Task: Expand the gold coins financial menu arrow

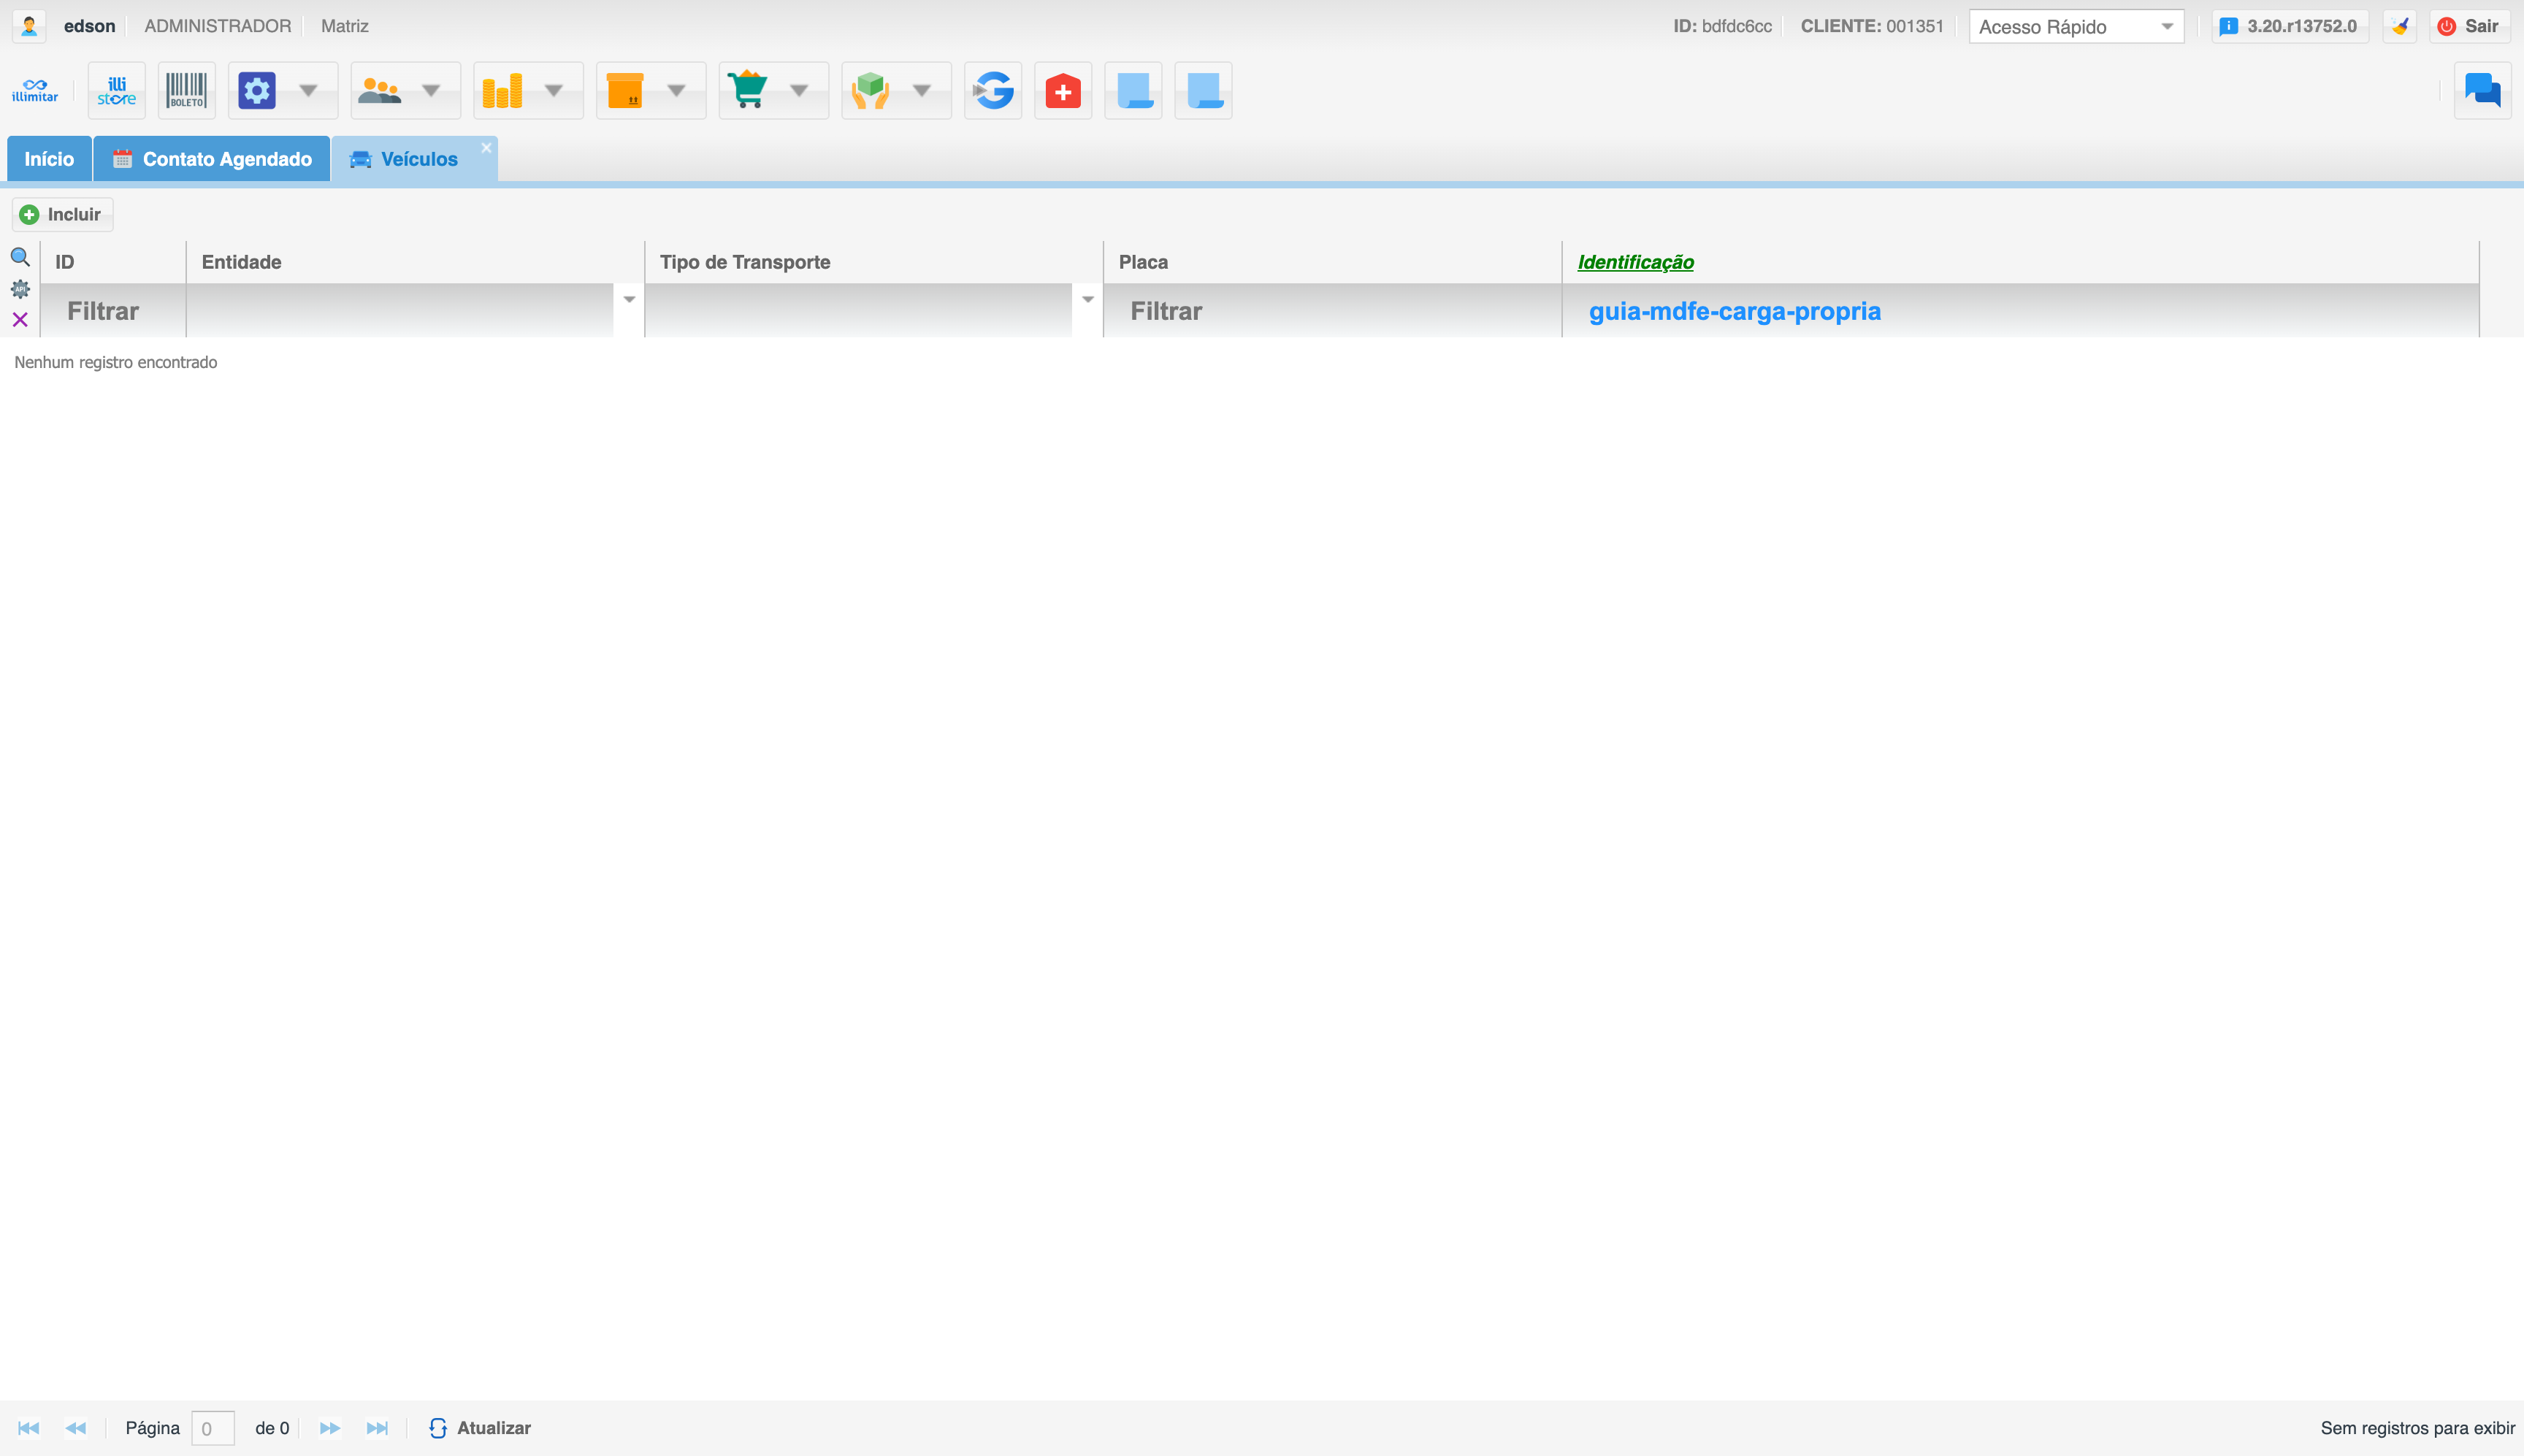Action: pyautogui.click(x=554, y=91)
